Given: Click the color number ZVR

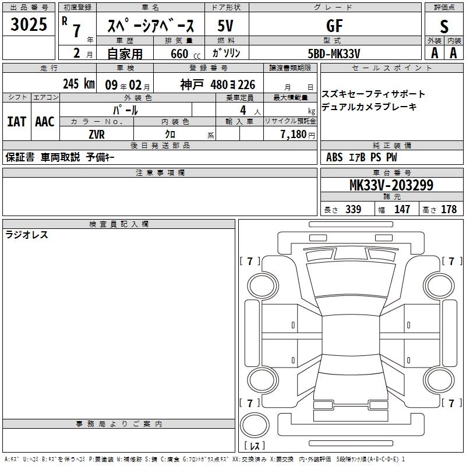Looking at the screenshot, I should click(96, 135).
